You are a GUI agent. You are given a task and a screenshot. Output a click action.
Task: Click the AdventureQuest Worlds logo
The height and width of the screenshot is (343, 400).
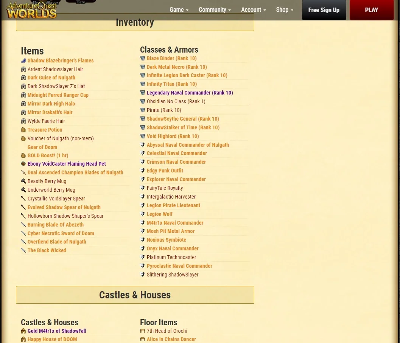click(x=31, y=10)
